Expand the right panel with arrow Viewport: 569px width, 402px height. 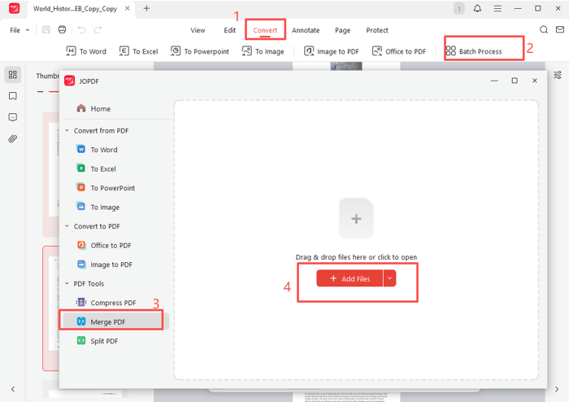point(557,389)
